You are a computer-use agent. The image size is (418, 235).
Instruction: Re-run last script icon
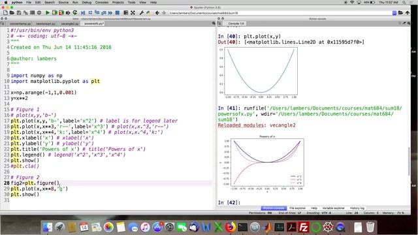click(75, 13)
